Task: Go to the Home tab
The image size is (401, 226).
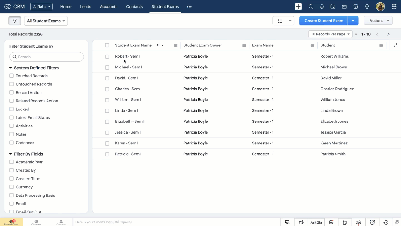Action: 66,7
